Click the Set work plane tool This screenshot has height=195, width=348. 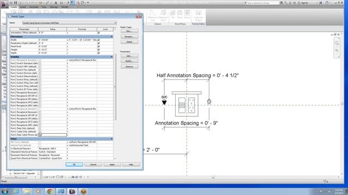coord(173,15)
